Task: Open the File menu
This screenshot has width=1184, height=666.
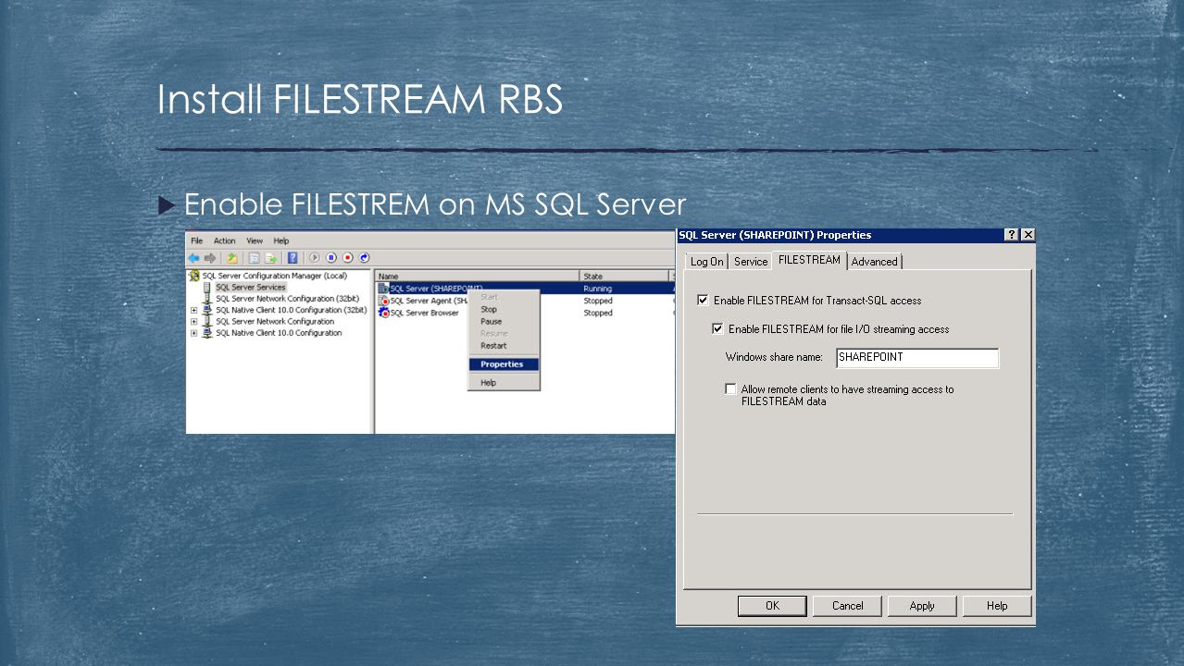Action: (197, 240)
